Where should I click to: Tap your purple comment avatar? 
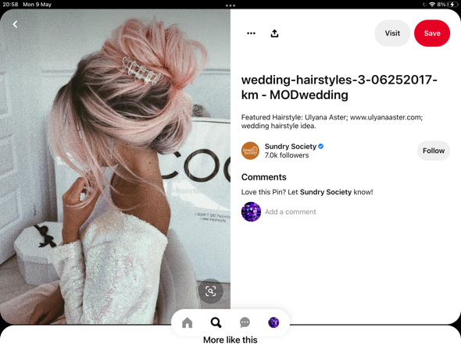coord(251,212)
